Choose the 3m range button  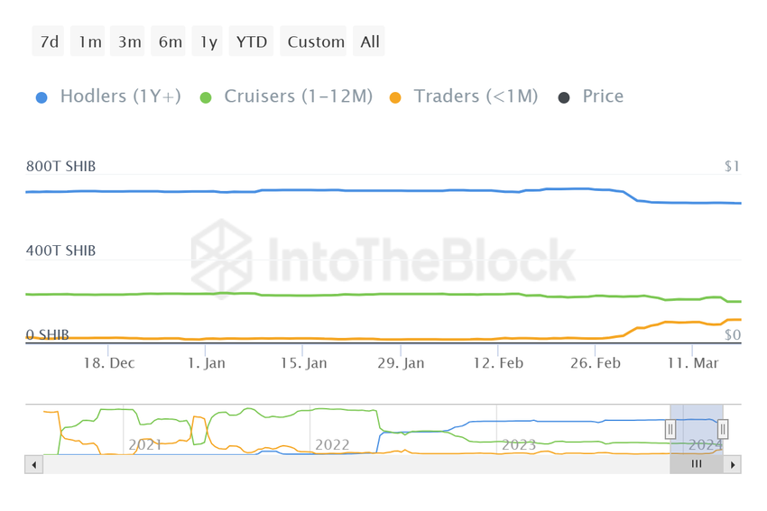point(130,41)
